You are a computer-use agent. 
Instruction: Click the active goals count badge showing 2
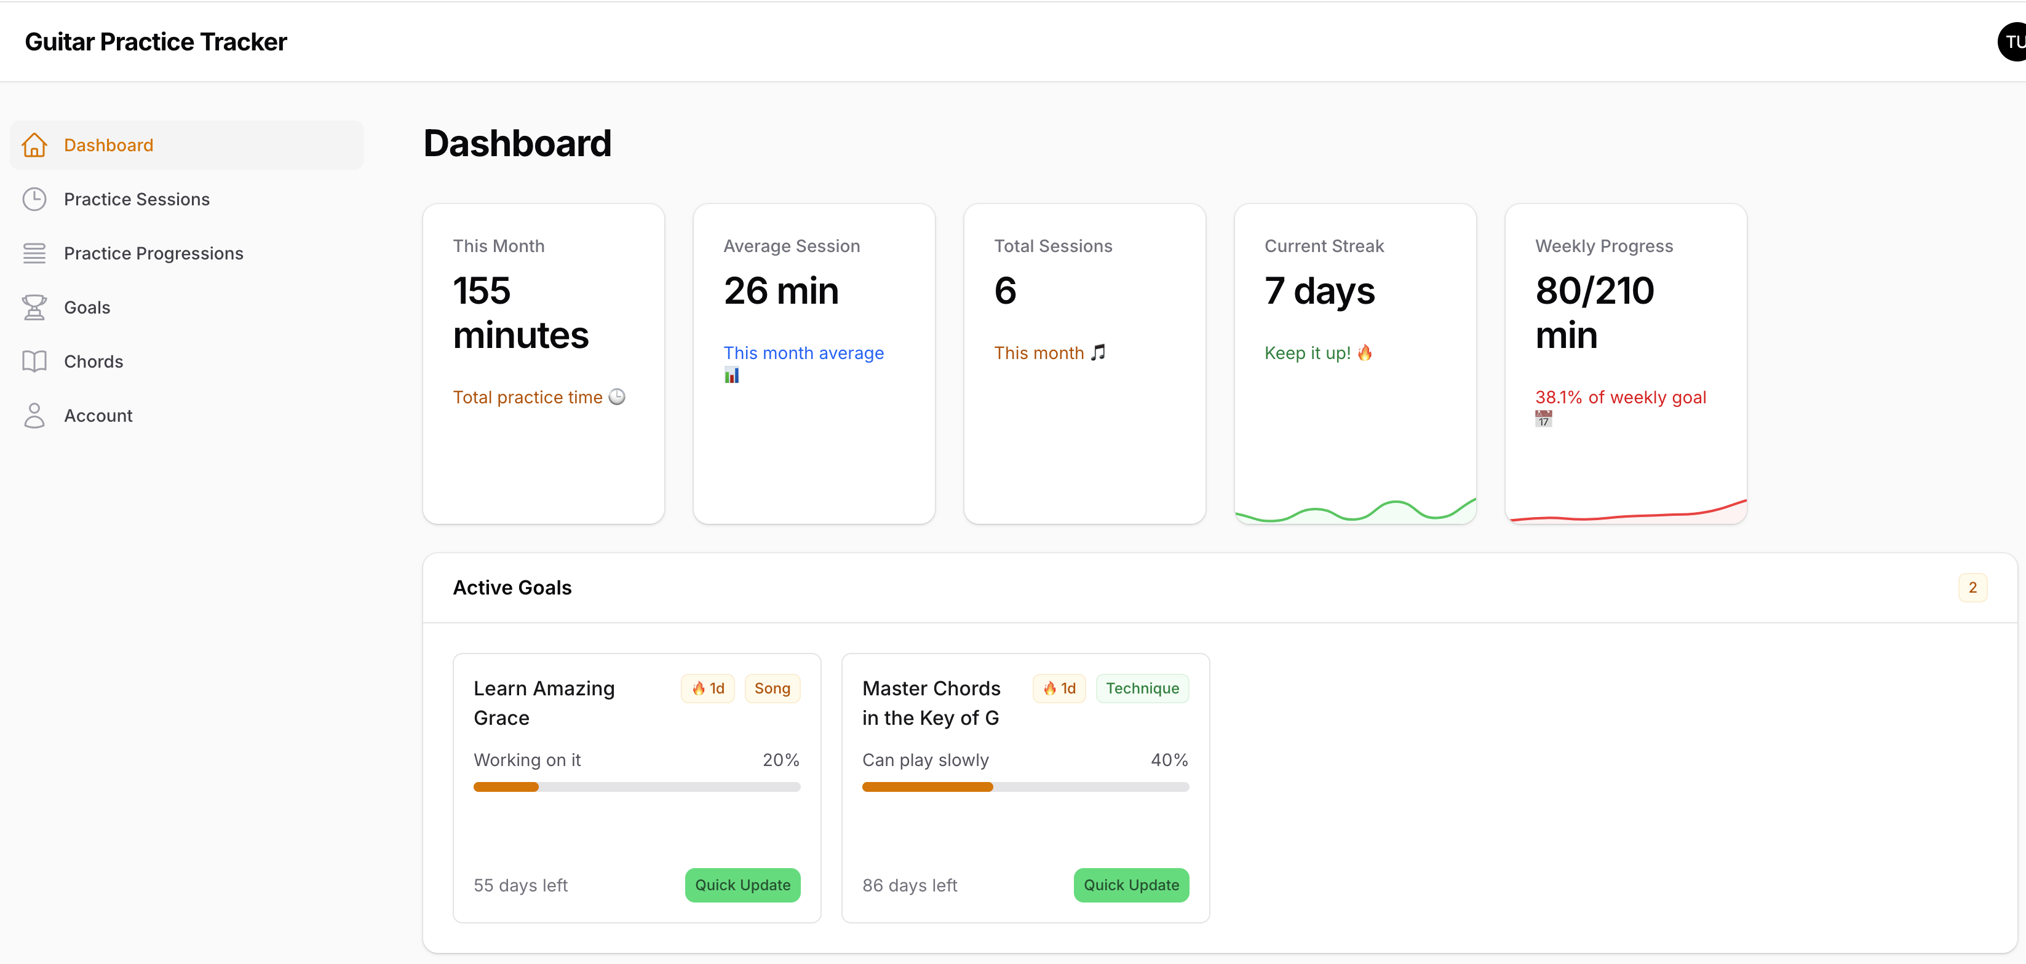pos(1972,587)
